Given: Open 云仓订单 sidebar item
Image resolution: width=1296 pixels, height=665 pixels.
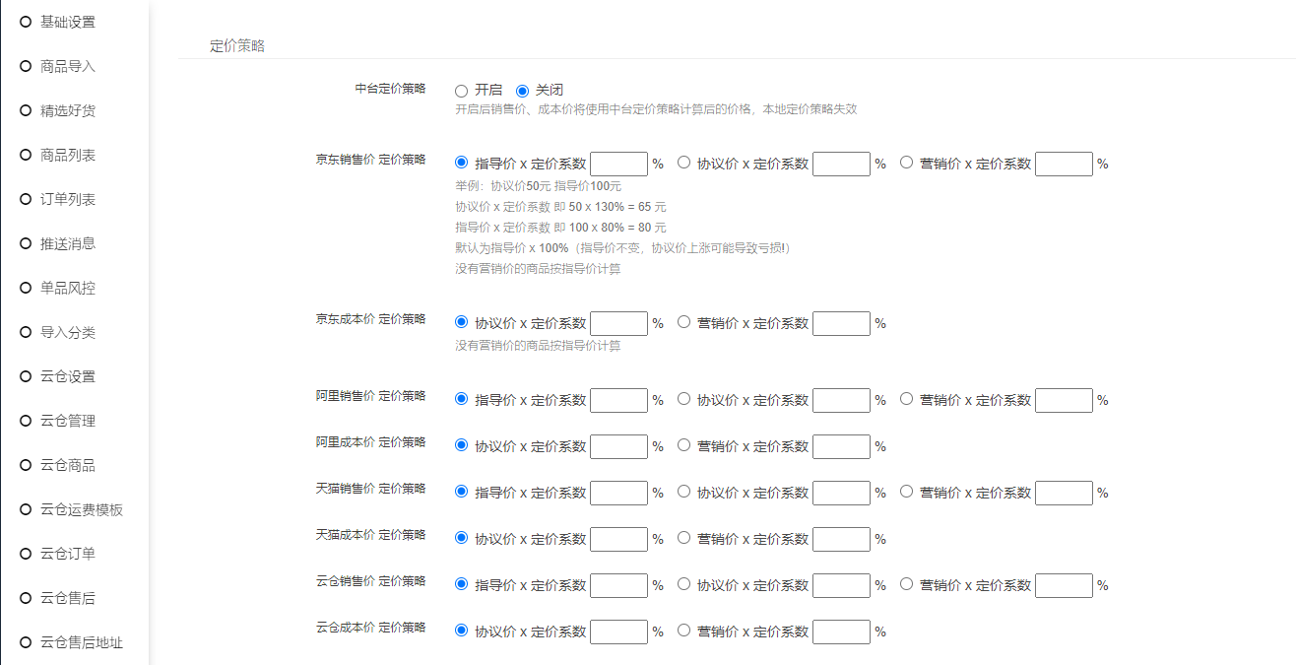Looking at the screenshot, I should 68,554.
